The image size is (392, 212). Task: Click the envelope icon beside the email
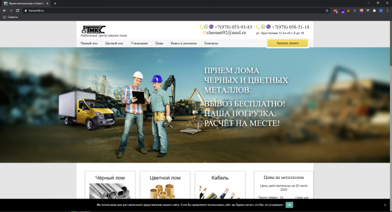pos(204,33)
